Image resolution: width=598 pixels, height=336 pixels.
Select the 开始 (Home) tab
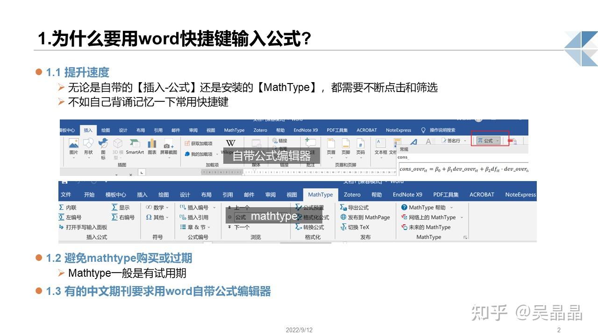[x=89, y=195]
